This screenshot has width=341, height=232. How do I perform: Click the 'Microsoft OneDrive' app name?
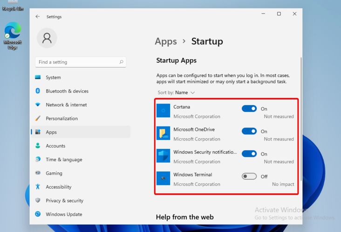tap(194, 129)
